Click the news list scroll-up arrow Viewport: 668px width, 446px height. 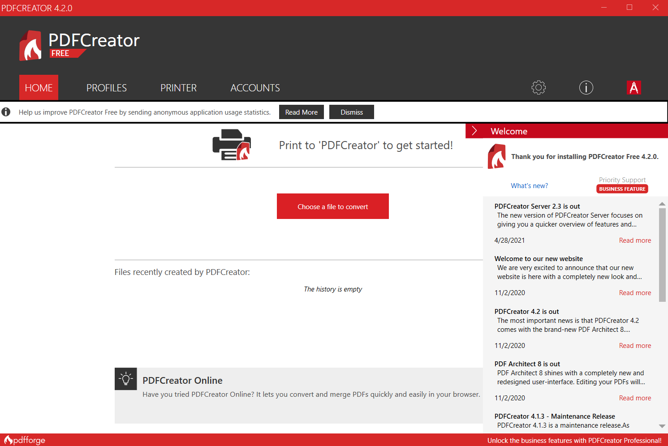(x=662, y=204)
